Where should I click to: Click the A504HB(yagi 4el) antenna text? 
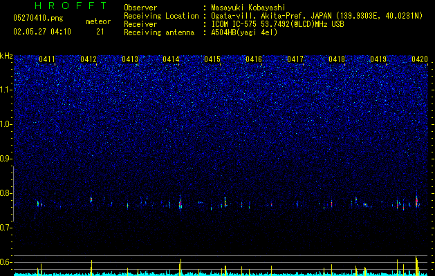244,32
